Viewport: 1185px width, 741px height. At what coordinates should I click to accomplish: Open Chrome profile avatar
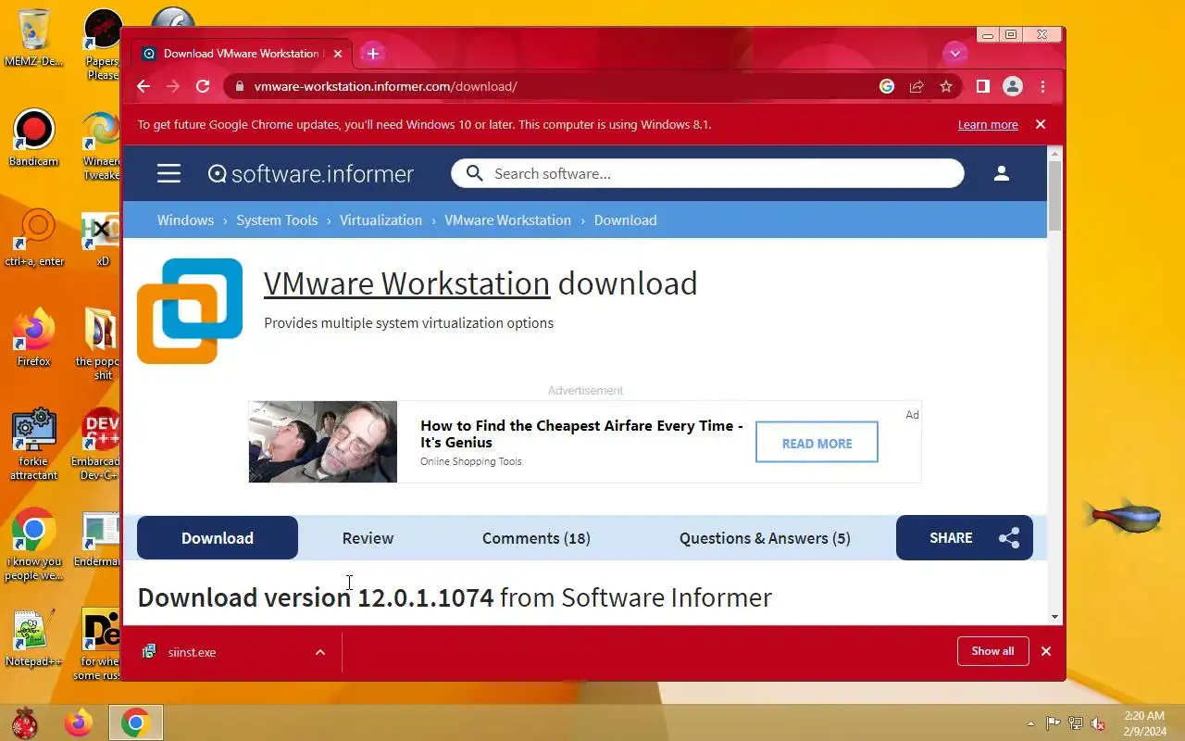pyautogui.click(x=1013, y=86)
